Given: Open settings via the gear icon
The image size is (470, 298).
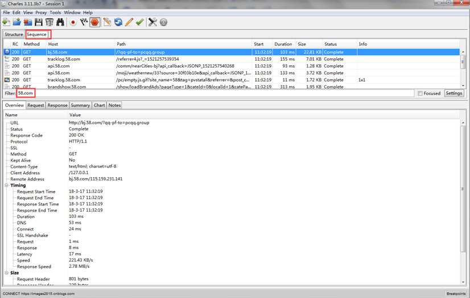Looking at the screenshot, I should tap(163, 22).
